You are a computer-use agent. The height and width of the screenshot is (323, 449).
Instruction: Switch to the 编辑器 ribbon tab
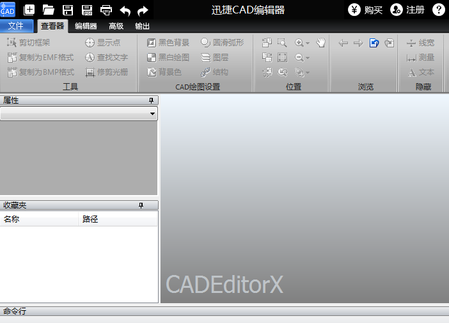[86, 26]
